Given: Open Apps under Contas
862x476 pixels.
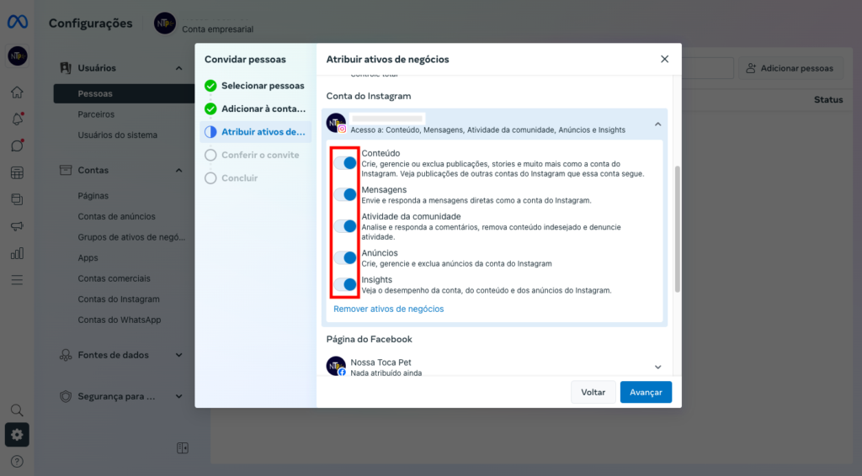Looking at the screenshot, I should pos(88,258).
